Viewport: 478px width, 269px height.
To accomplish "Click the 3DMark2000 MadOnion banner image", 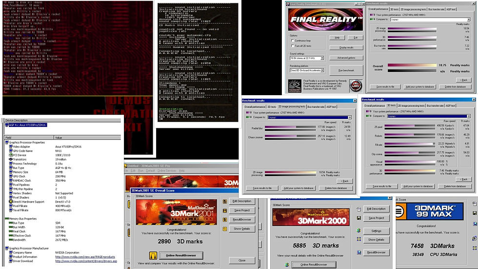I will 311,217.
